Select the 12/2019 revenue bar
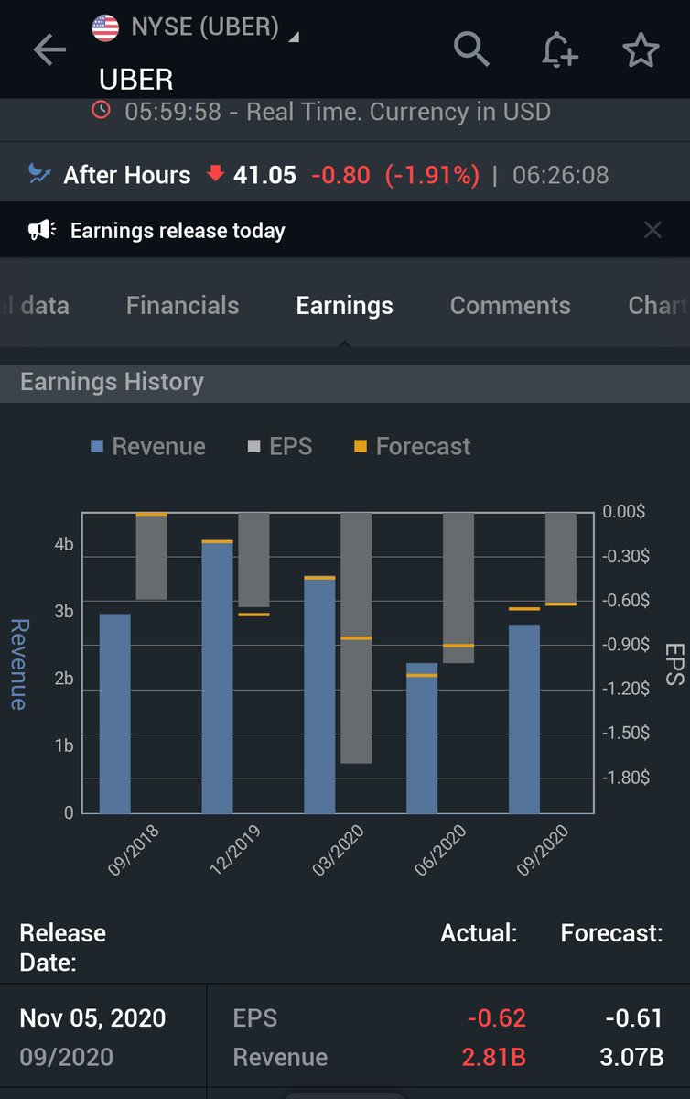 click(x=217, y=678)
